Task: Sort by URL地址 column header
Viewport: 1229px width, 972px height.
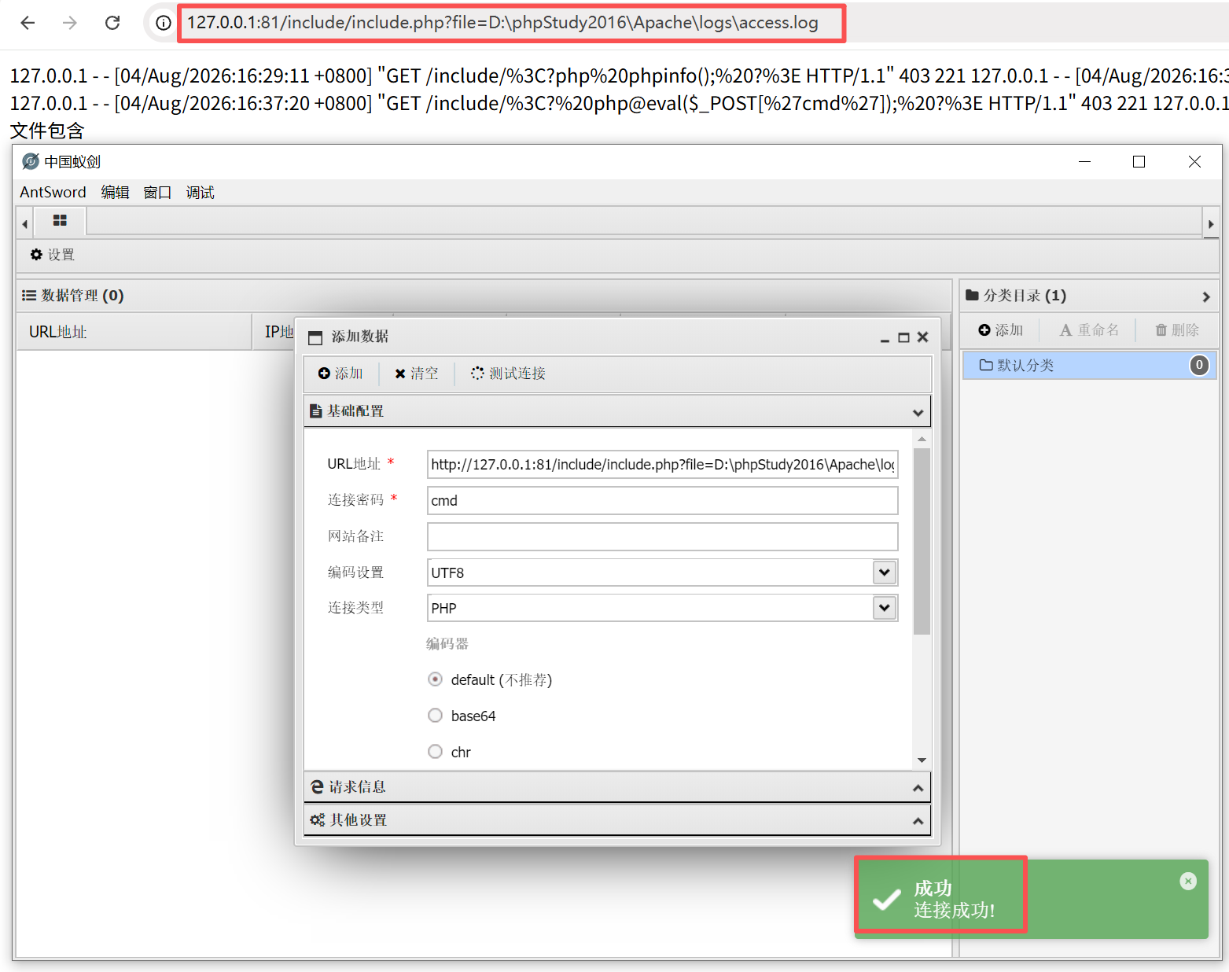Action: point(134,332)
